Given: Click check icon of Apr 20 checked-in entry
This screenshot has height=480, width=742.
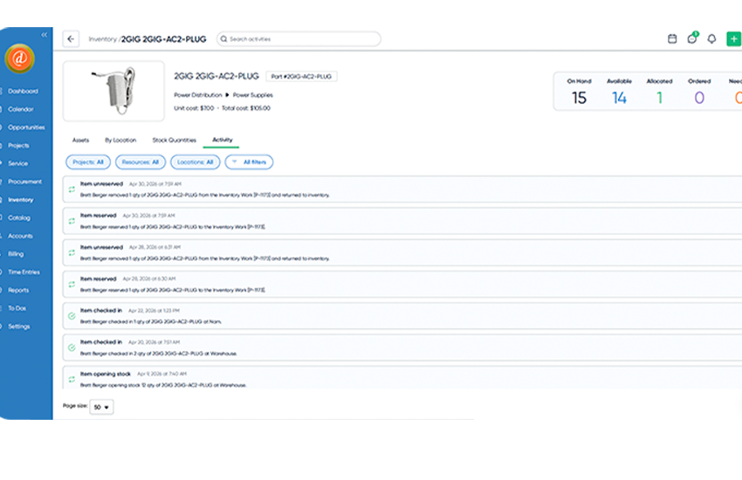Looking at the screenshot, I should [x=72, y=347].
